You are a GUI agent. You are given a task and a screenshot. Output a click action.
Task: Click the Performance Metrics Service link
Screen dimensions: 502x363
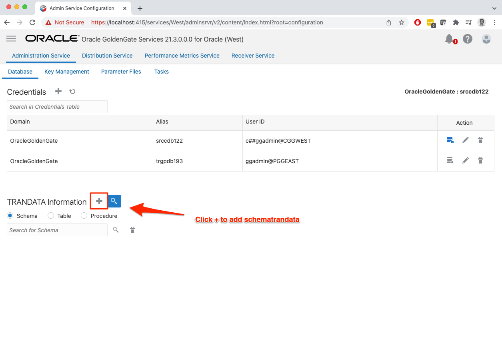pyautogui.click(x=182, y=56)
